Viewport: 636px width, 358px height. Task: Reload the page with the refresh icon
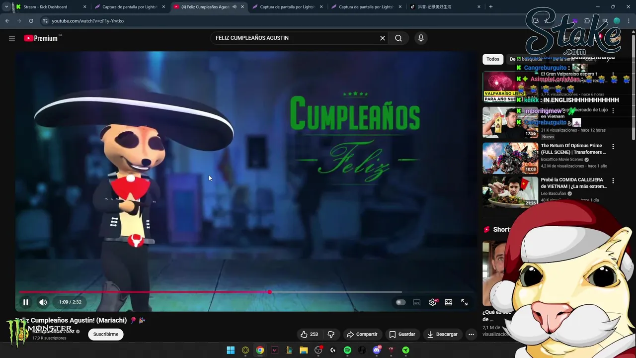(31, 21)
